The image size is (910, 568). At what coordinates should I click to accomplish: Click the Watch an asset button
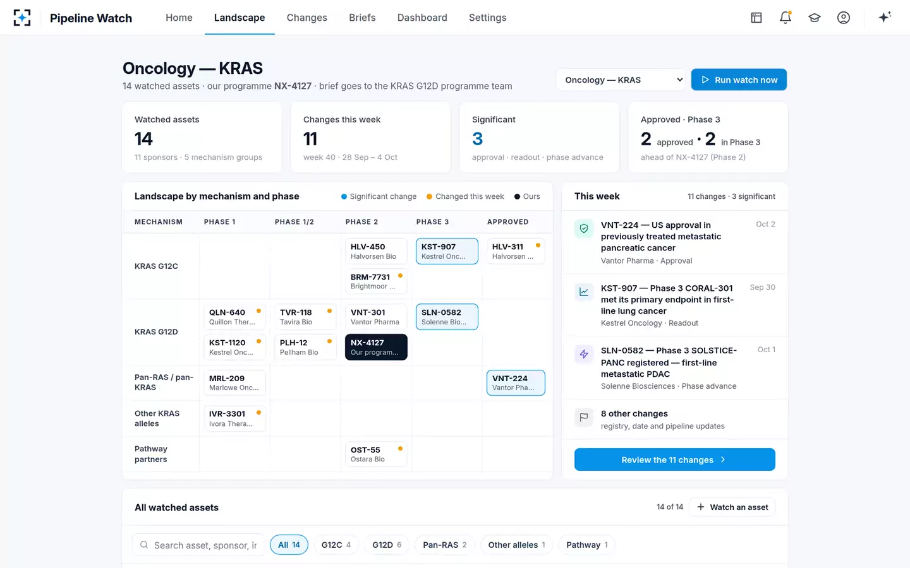pos(732,507)
